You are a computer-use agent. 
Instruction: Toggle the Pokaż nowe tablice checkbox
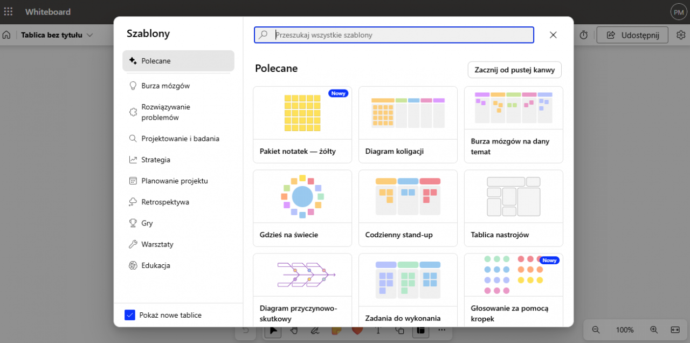(x=130, y=315)
